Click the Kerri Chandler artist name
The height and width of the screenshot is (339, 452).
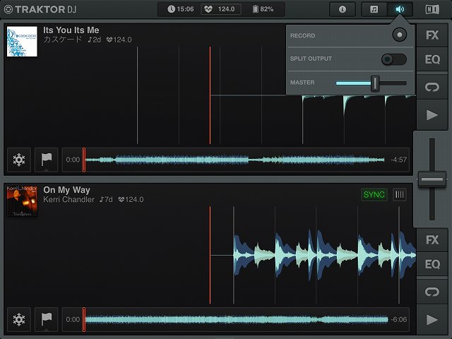pos(69,199)
